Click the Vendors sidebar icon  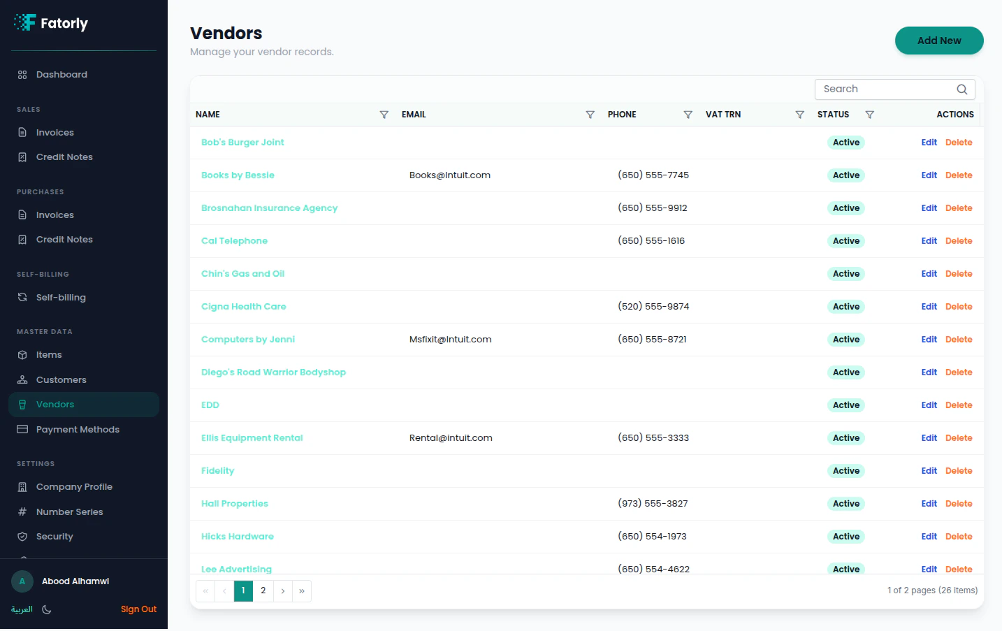(x=22, y=405)
